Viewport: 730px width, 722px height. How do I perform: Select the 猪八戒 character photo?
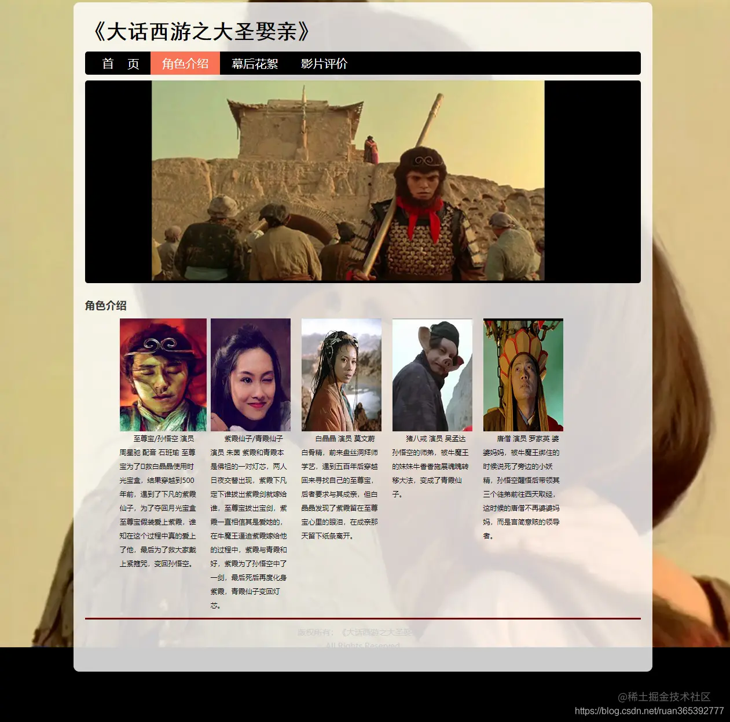tap(432, 375)
